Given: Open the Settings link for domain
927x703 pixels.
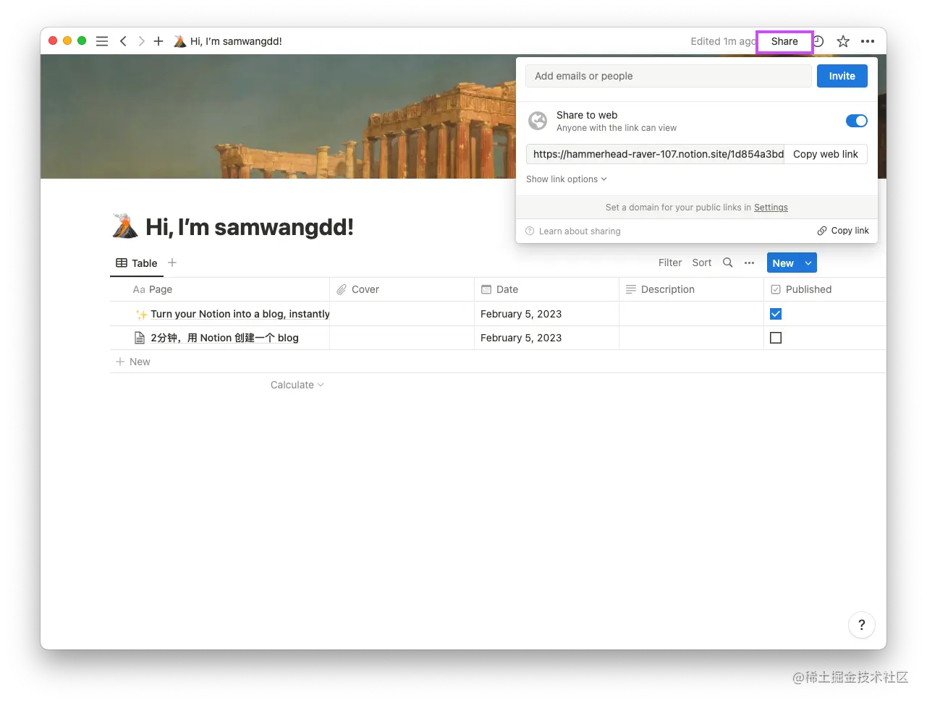Looking at the screenshot, I should tap(771, 208).
